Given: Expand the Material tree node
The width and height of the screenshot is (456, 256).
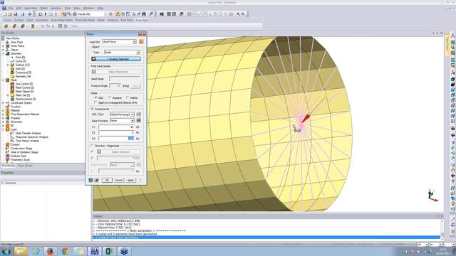Looking at the screenshot, I should pos(3,110).
